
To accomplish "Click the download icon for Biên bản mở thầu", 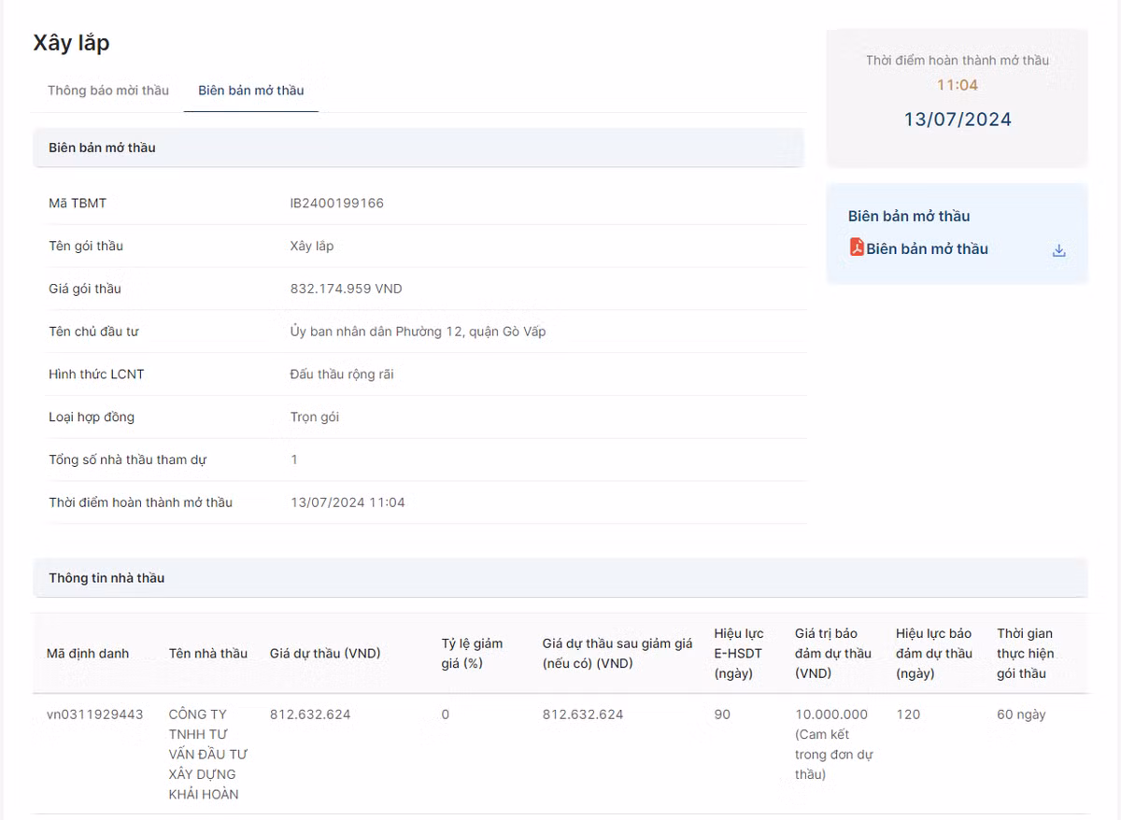I will tap(1058, 250).
